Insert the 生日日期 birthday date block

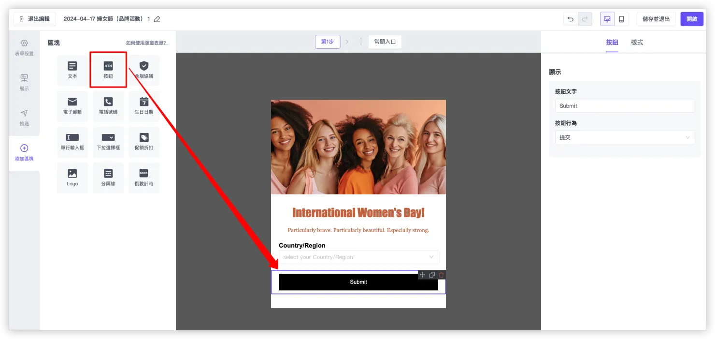[144, 106]
